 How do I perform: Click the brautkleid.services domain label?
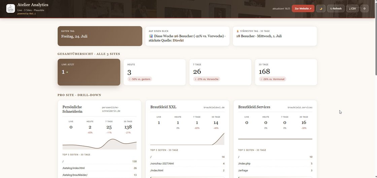tap(300, 107)
